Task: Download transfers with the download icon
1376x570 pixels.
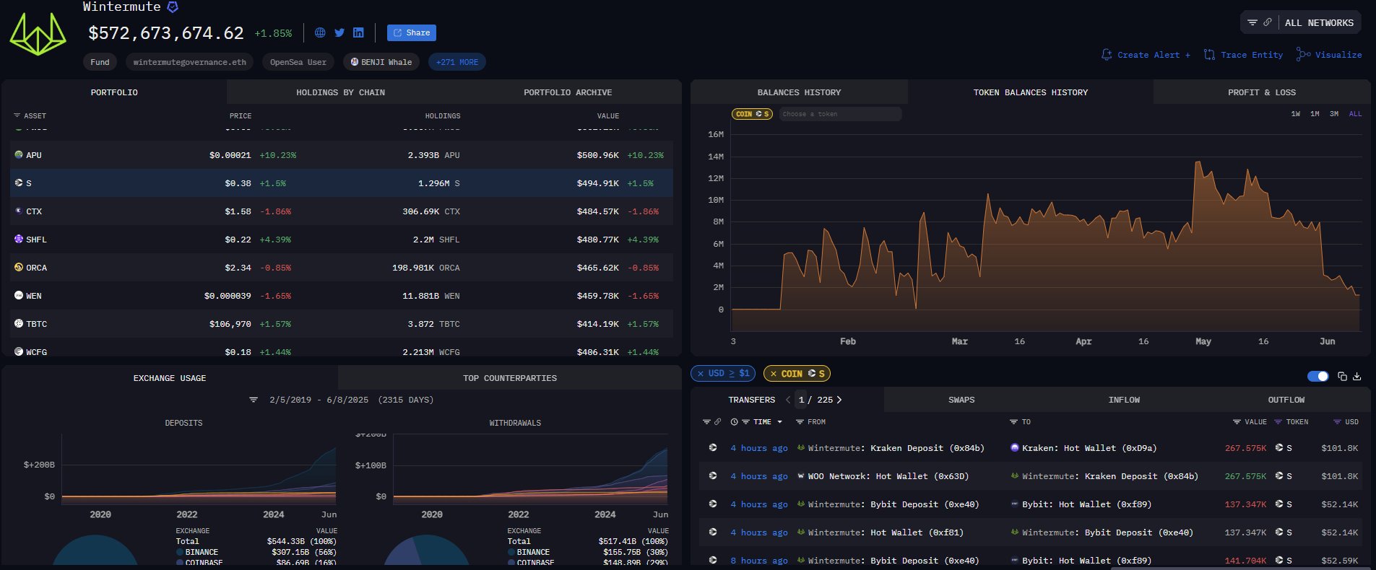Action: [1356, 376]
